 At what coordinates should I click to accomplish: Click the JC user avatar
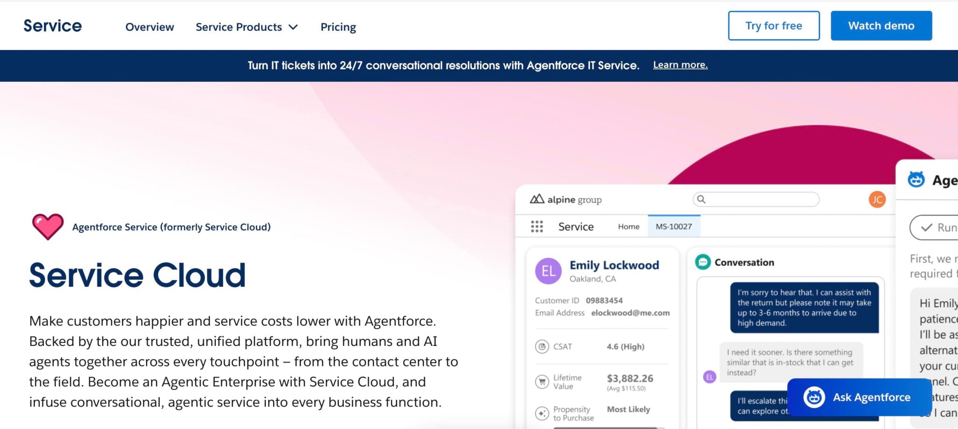tap(877, 199)
